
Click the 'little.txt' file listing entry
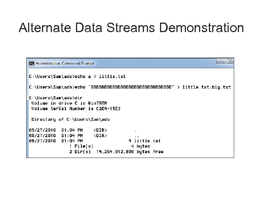(x=95, y=141)
